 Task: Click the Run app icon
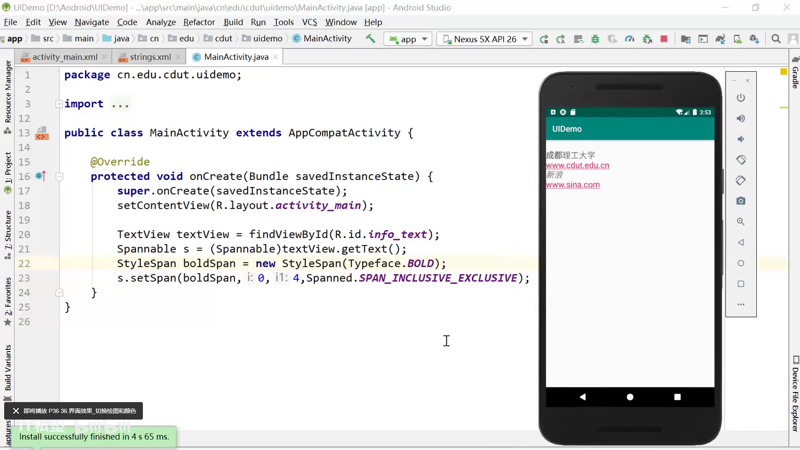click(x=544, y=39)
